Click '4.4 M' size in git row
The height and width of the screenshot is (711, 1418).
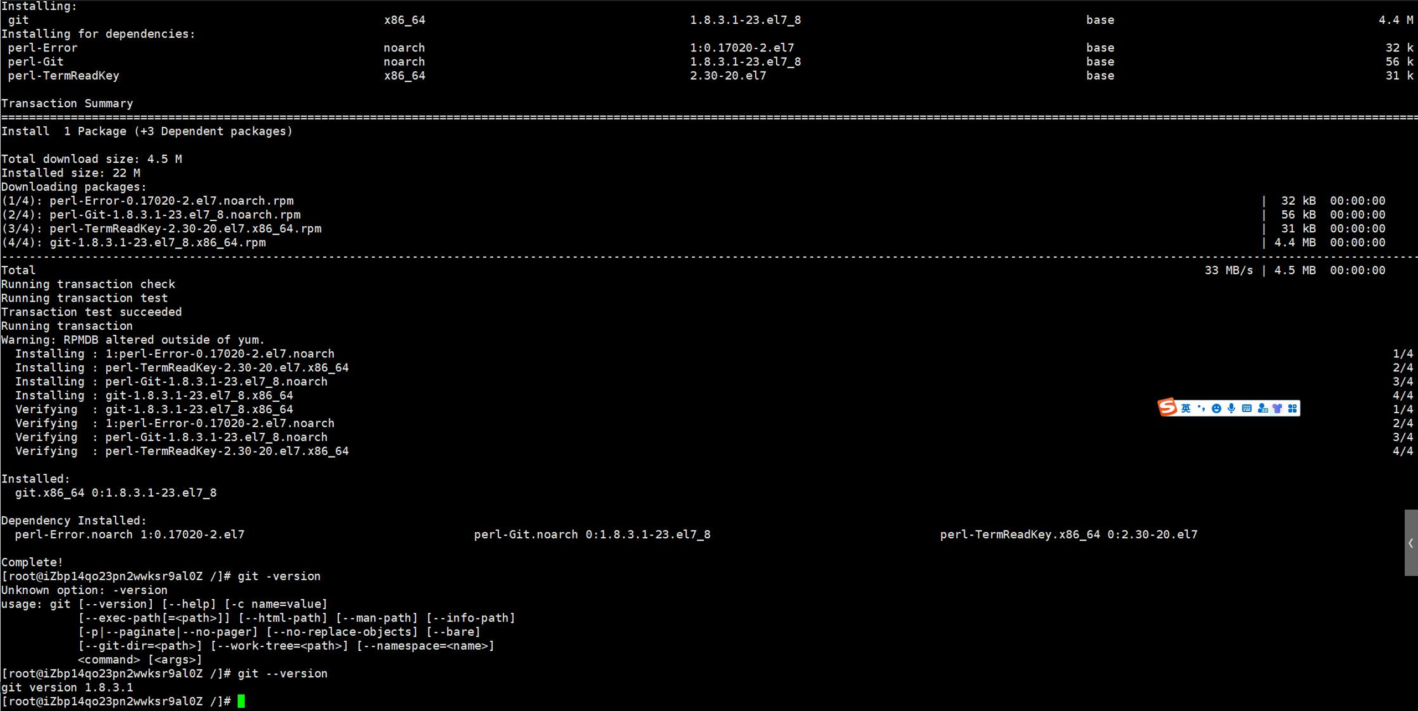pyautogui.click(x=1396, y=20)
